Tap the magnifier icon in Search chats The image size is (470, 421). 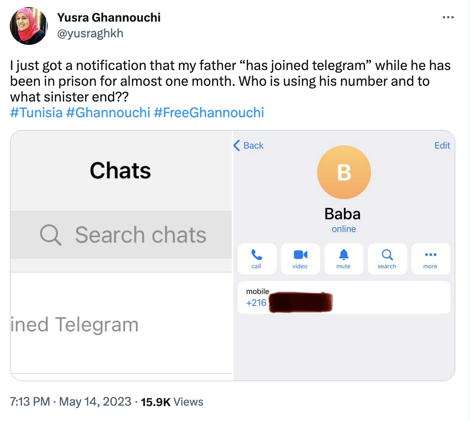tap(50, 235)
